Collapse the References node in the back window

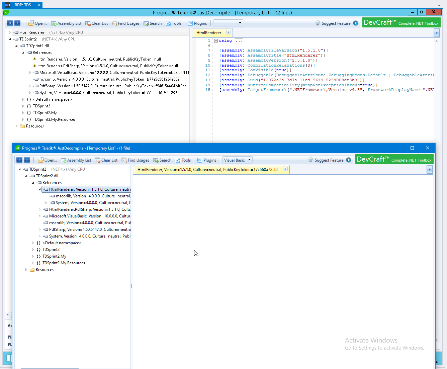point(23,53)
